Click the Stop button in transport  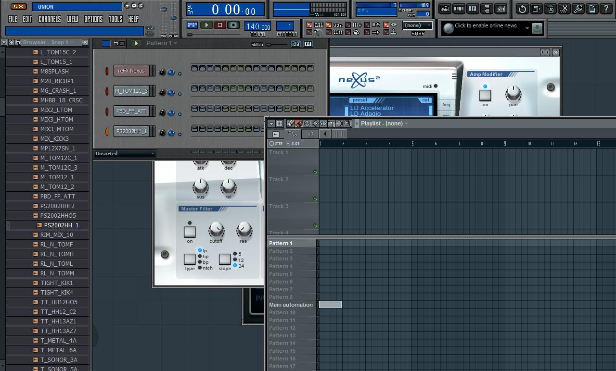220,25
